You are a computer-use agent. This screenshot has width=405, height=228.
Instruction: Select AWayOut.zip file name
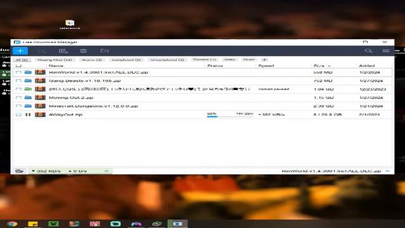coord(65,115)
